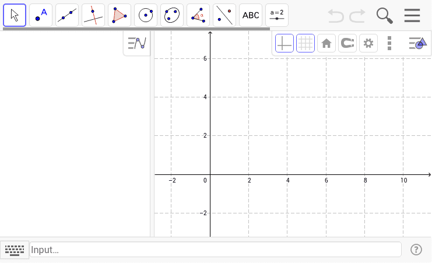Open the search magnifier
Image resolution: width=432 pixels, height=263 pixels.
(384, 16)
